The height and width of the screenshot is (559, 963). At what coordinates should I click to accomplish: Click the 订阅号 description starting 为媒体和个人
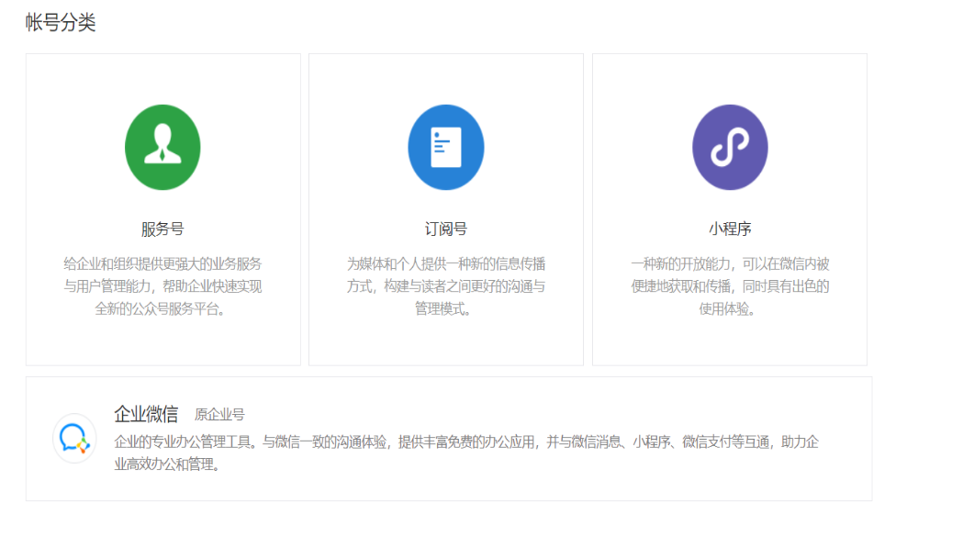pyautogui.click(x=446, y=286)
